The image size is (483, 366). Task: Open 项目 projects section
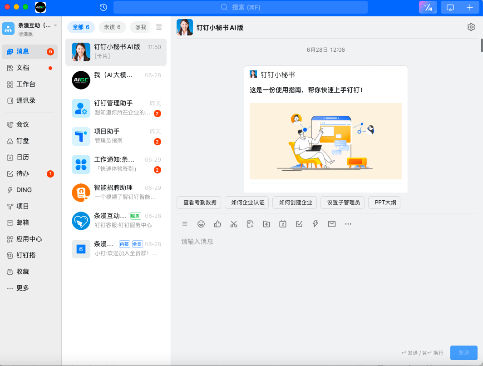click(30, 206)
